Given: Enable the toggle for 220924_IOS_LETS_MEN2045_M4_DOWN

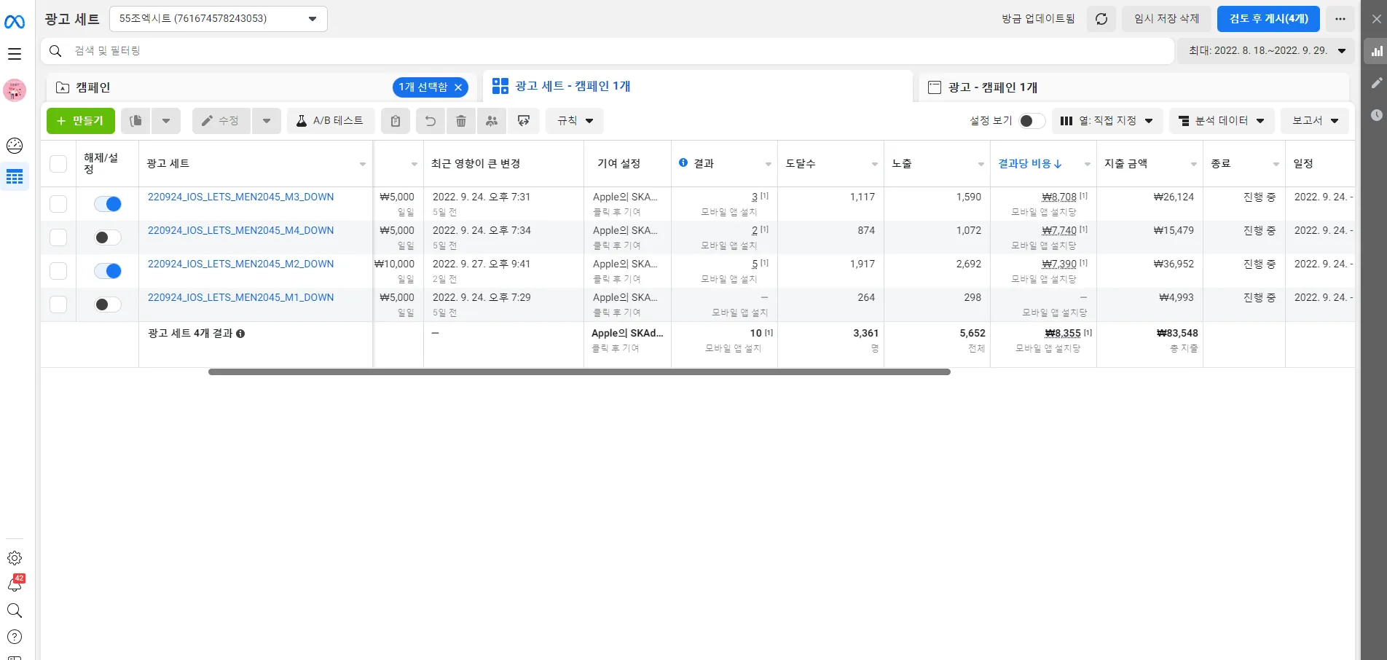Looking at the screenshot, I should (106, 237).
